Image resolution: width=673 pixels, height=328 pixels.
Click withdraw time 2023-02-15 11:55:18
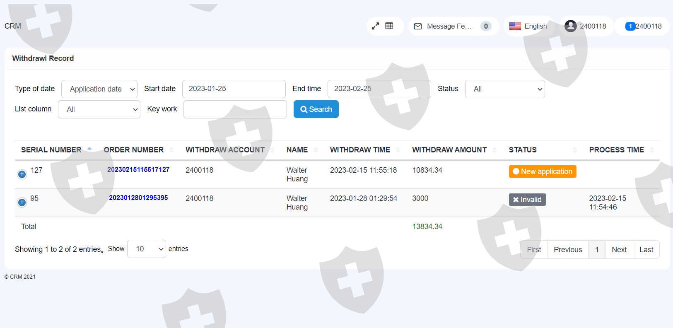(364, 170)
